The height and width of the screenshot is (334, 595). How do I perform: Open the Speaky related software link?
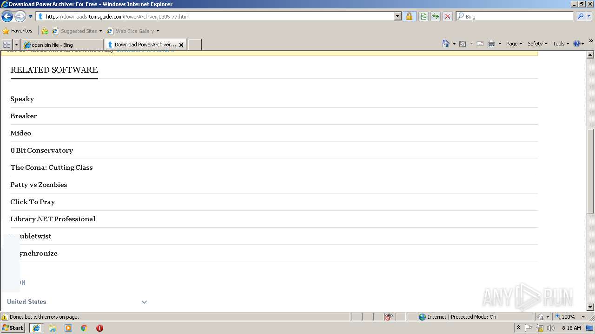pos(22,99)
